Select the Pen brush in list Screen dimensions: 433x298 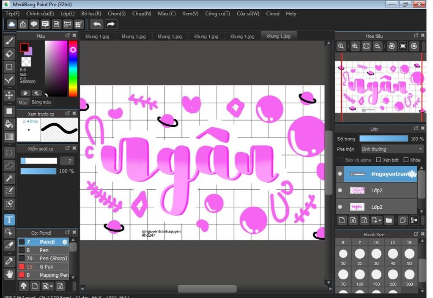43,250
